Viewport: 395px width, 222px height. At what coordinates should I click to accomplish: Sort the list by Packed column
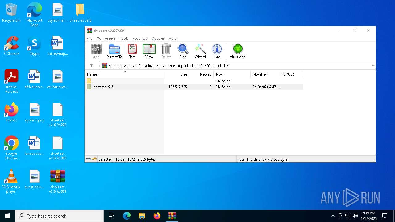[201, 74]
